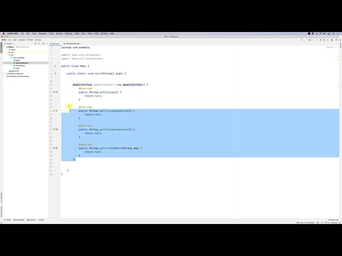Open the Code menu
Screen dimensions: 342x256
pyautogui.click(x=51, y=34)
